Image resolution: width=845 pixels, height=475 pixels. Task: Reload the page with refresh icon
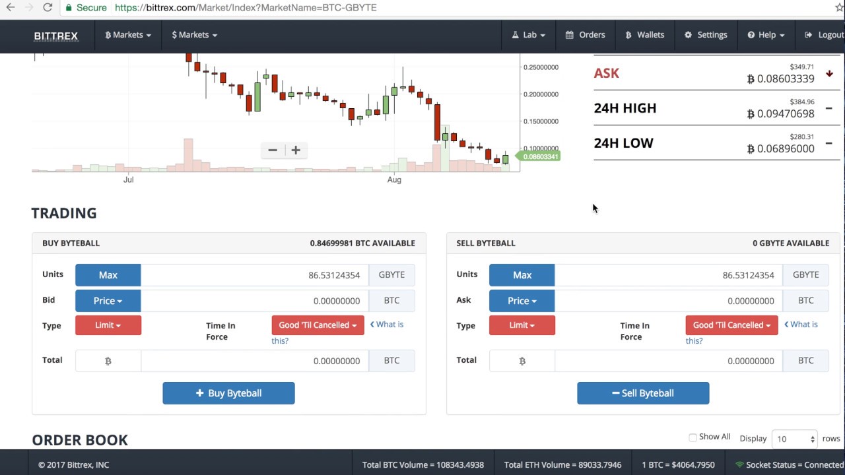[48, 7]
